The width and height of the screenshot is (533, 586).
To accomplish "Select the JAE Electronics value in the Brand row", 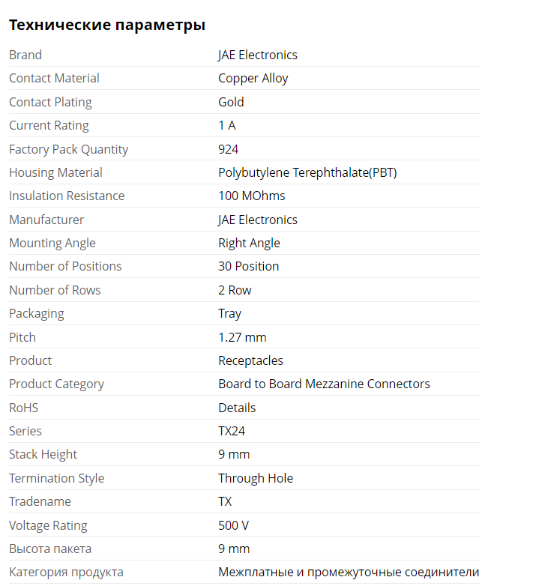I will 257,55.
